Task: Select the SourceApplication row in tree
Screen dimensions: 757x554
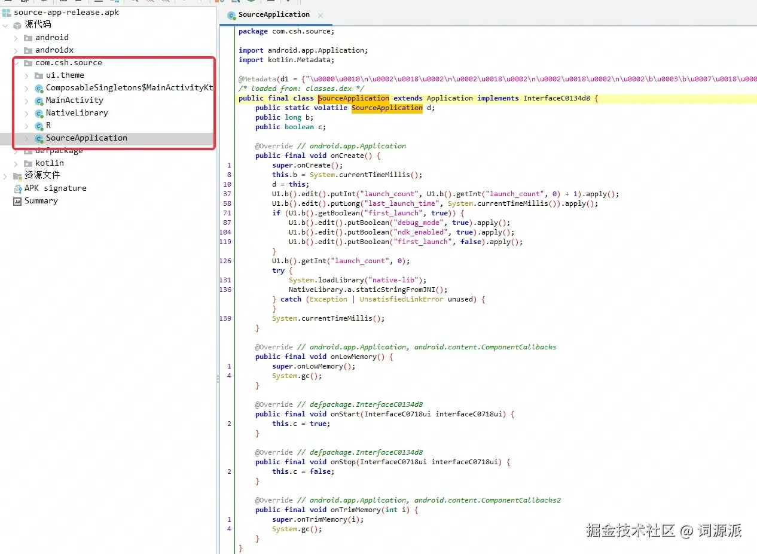Action: coord(108,138)
